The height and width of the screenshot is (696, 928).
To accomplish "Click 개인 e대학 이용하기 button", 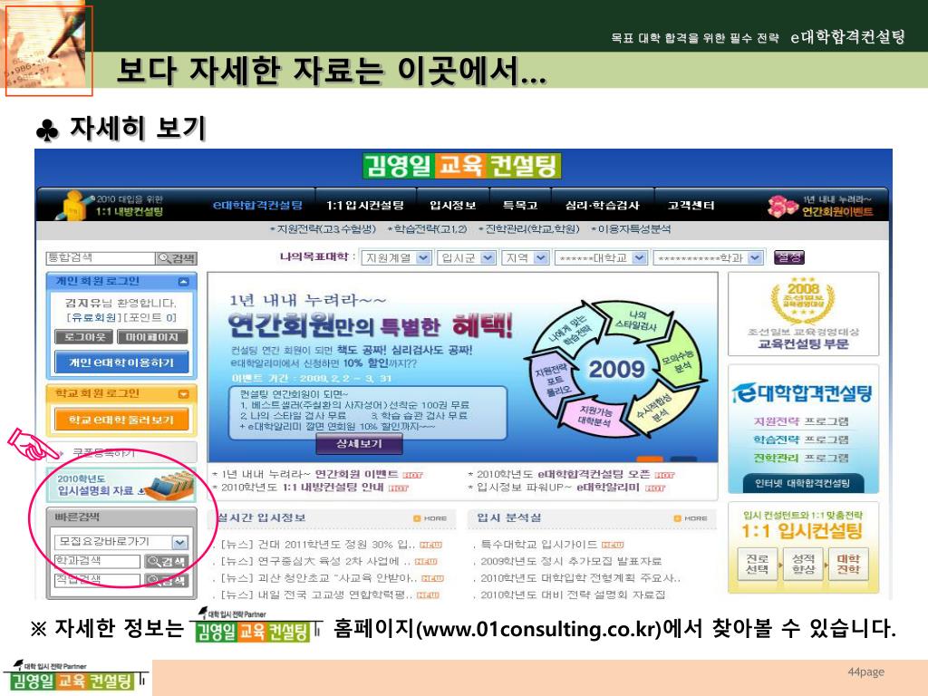I will (122, 362).
